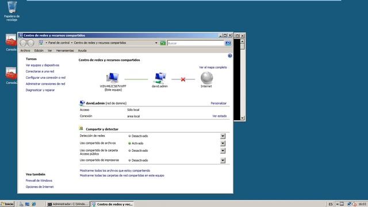Open dropdown arrow before Centro de redes breadcrumb

(72, 43)
